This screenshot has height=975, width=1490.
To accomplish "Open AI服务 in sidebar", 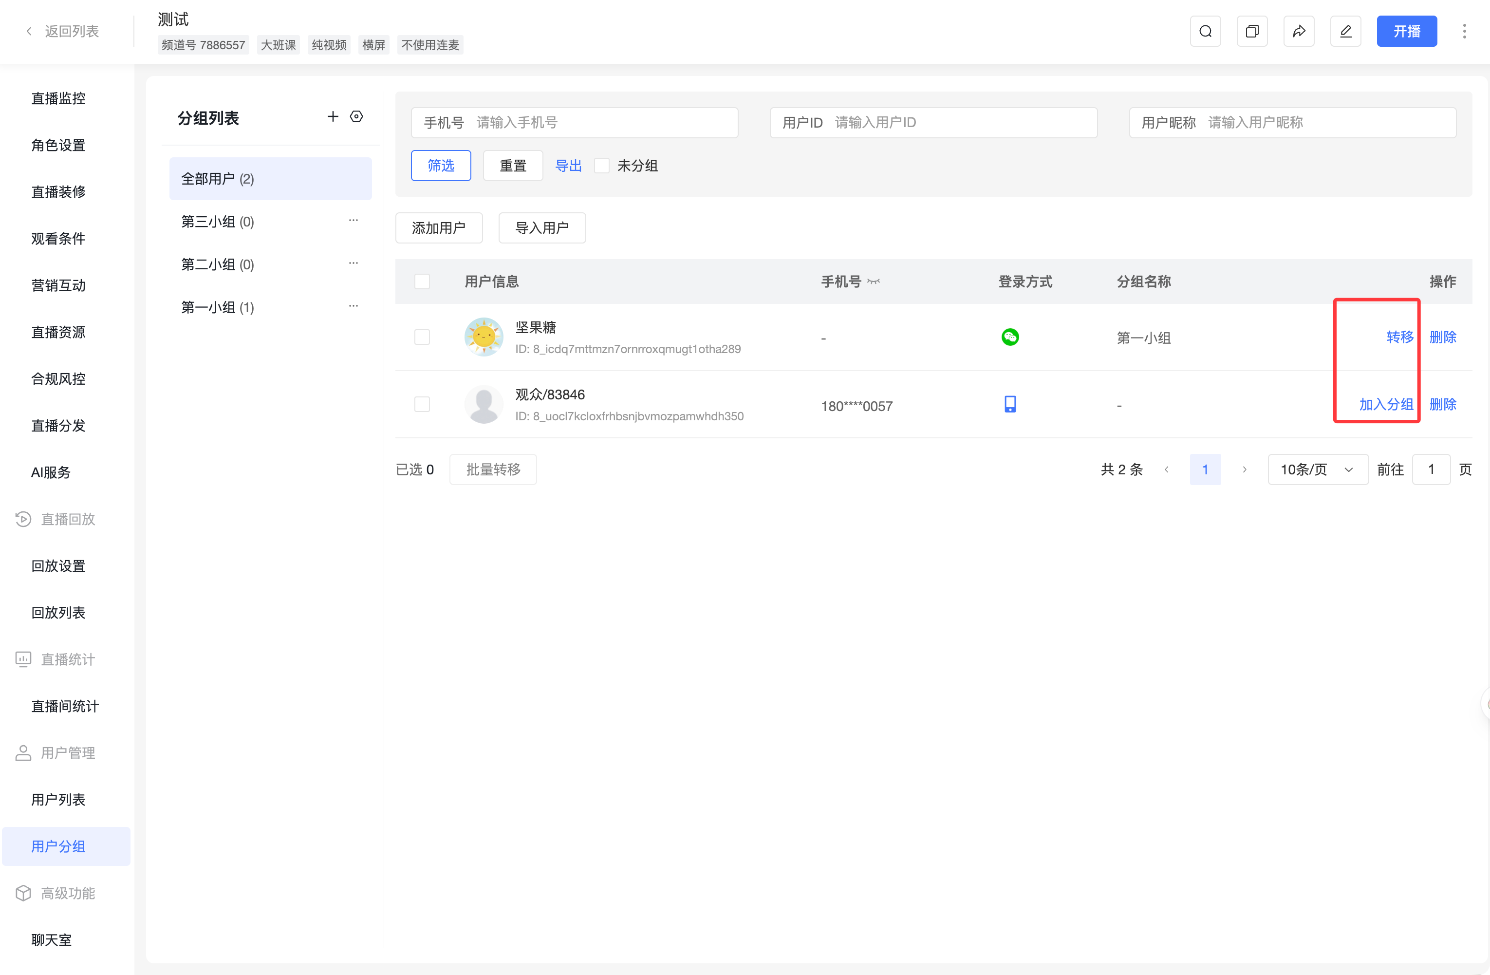I will click(51, 472).
